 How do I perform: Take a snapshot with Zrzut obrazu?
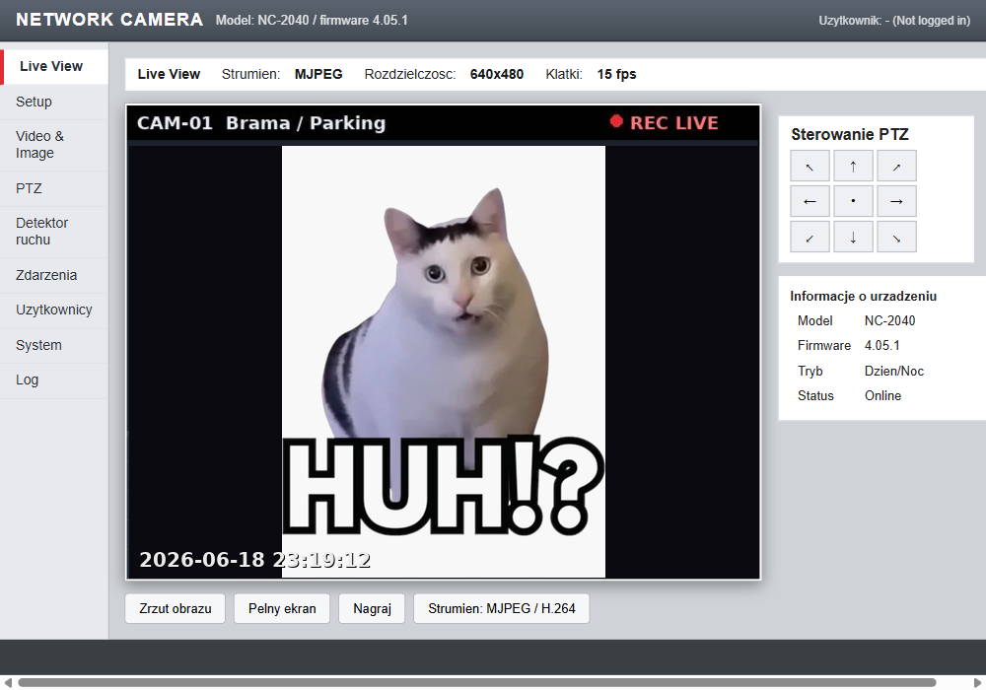point(175,608)
